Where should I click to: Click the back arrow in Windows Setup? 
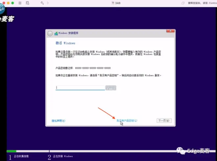[50, 33]
